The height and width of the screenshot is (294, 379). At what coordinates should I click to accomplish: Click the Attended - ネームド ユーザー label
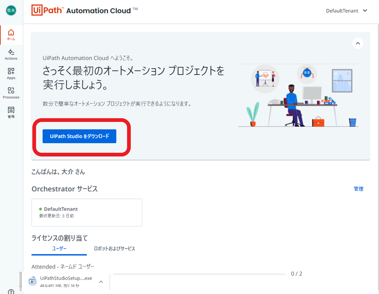tap(63, 266)
